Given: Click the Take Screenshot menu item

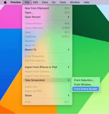Looking at the screenshot, I should [47, 80].
